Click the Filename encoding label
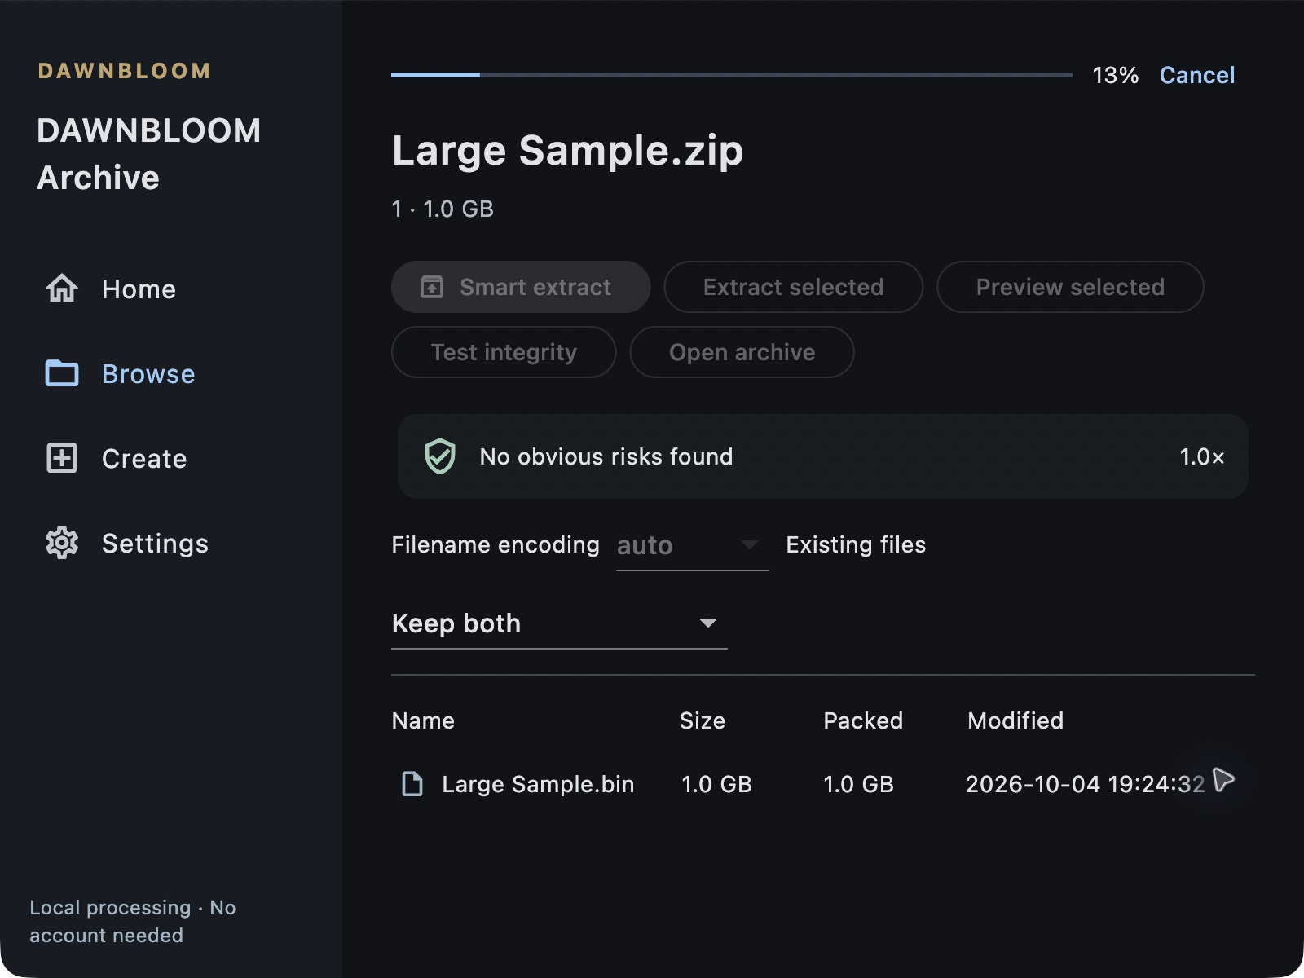 (496, 544)
